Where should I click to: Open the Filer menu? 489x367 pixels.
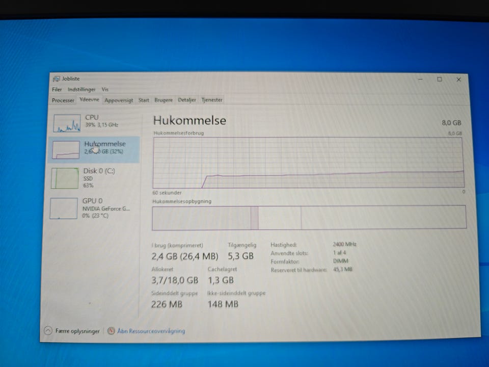tap(57, 90)
